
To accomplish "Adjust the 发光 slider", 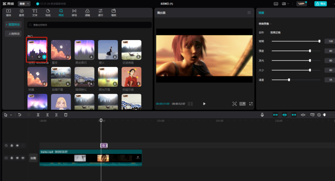I will point(296,60).
